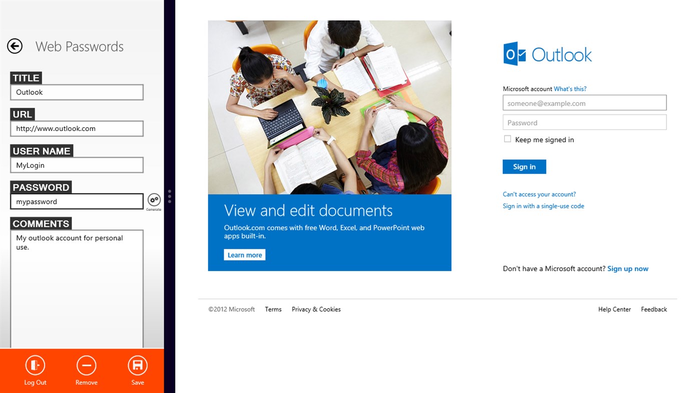Image resolution: width=700 pixels, height=393 pixels.
Task: Click the Sign up now link
Action: click(x=627, y=269)
